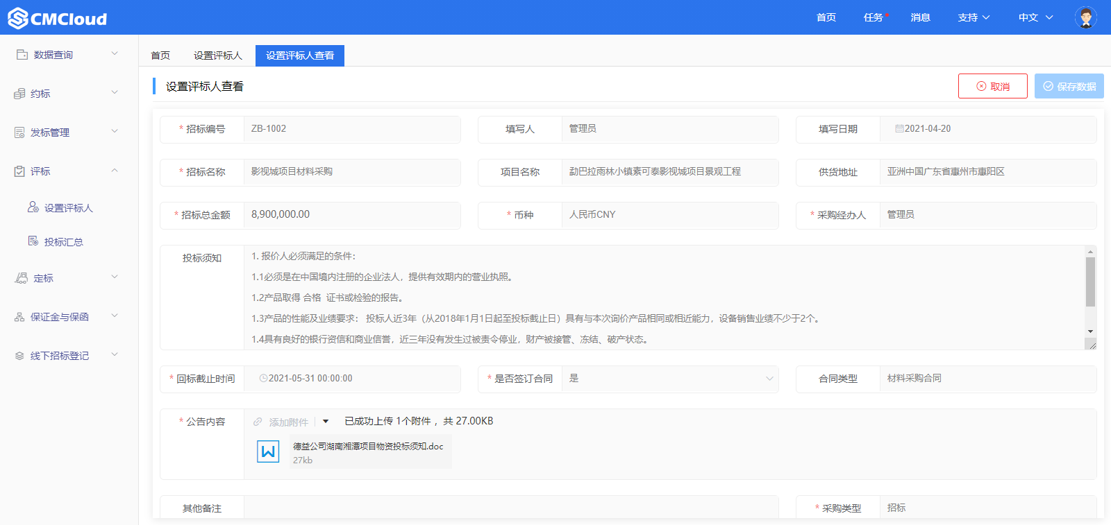This screenshot has height=525, width=1111.
Task: Click the paperclip 添加附件 icon
Action: coord(258,422)
